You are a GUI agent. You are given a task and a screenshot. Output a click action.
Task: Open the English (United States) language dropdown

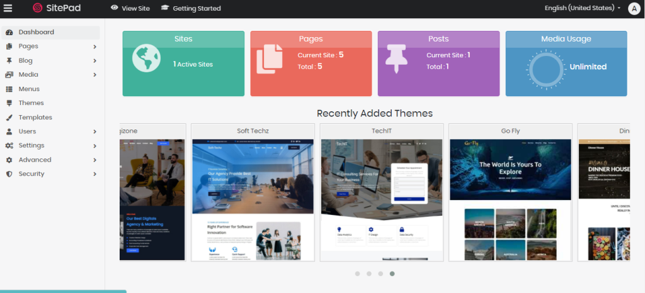(583, 8)
